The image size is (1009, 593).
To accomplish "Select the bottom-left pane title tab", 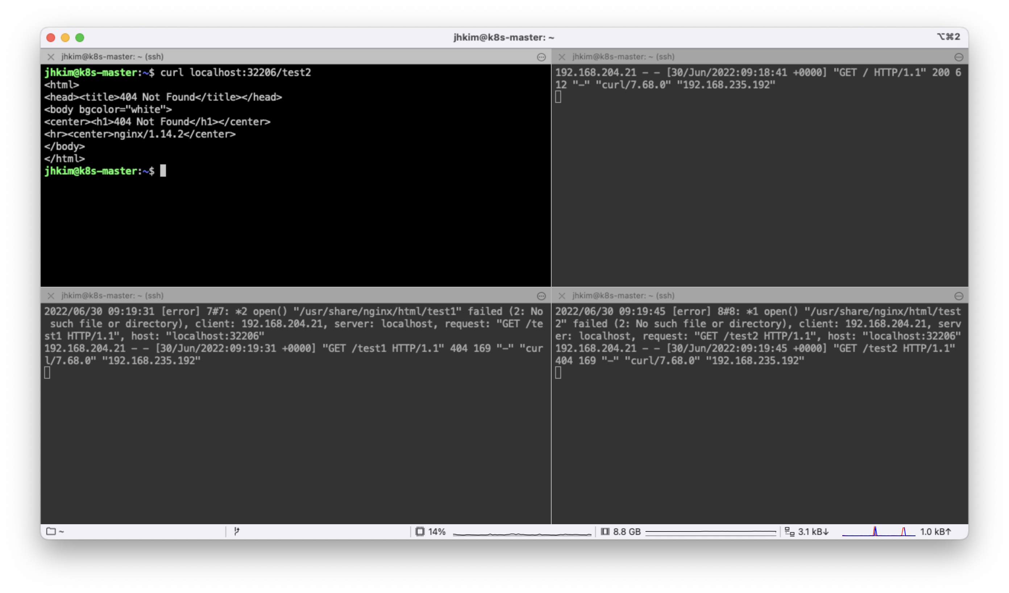I will click(112, 296).
